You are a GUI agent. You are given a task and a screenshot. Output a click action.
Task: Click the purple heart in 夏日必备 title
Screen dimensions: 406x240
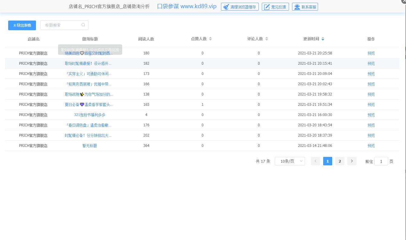[x=82, y=104]
